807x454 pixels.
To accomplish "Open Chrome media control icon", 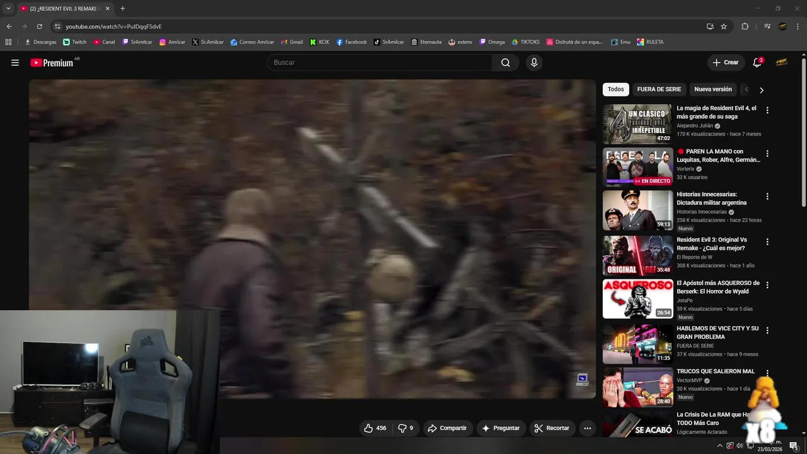I will [x=767, y=26].
